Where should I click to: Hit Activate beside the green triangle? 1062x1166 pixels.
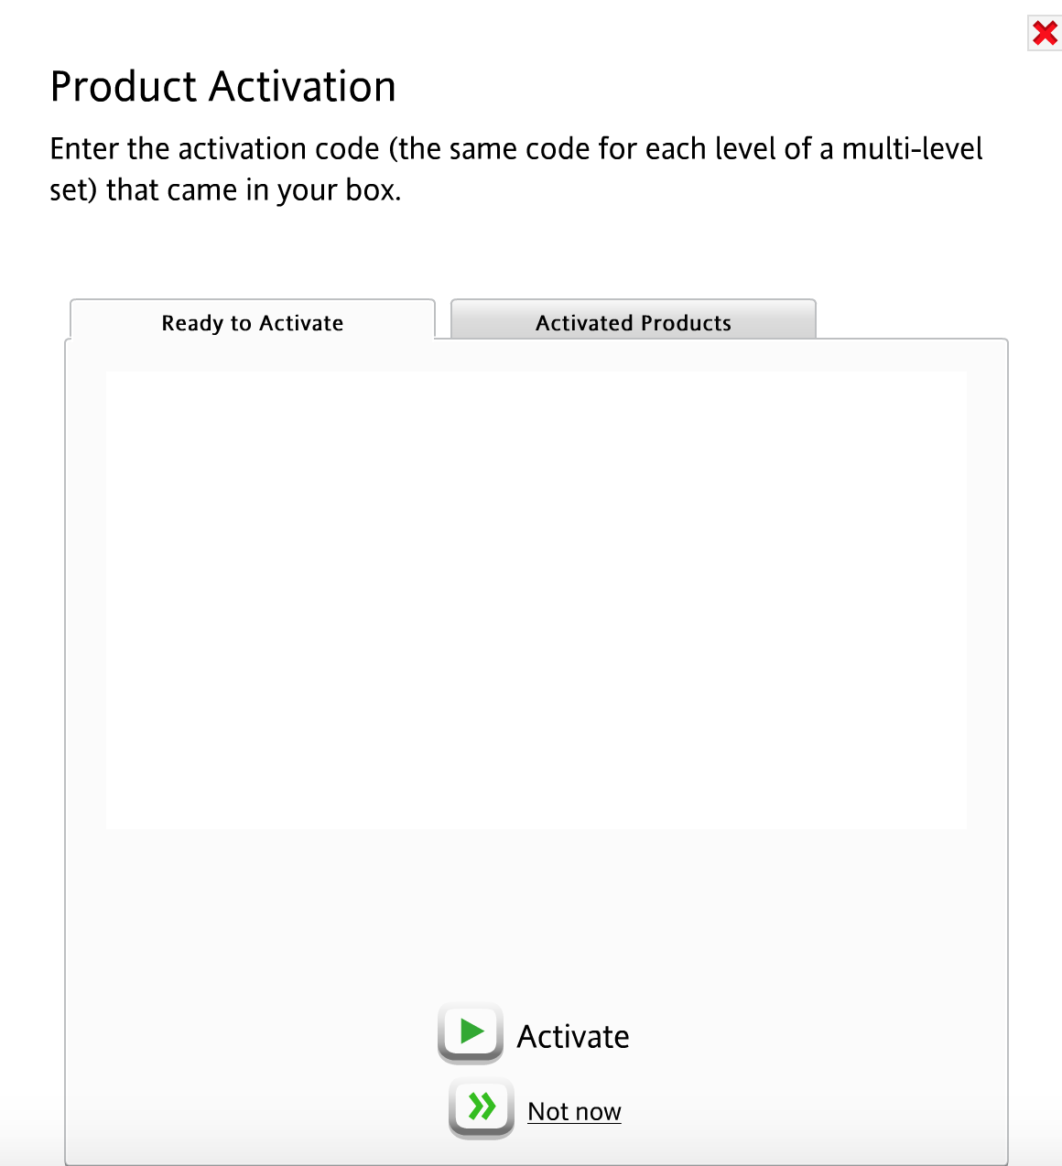573,1036
